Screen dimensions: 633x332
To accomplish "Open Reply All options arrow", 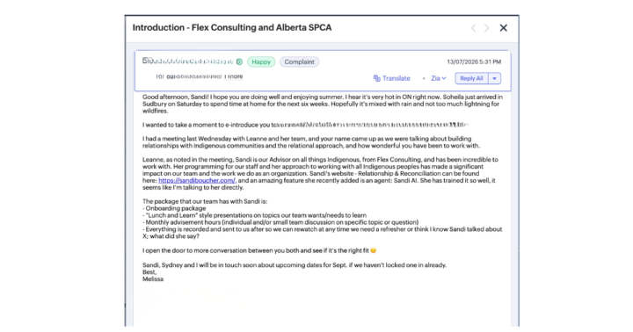I will pyautogui.click(x=494, y=78).
